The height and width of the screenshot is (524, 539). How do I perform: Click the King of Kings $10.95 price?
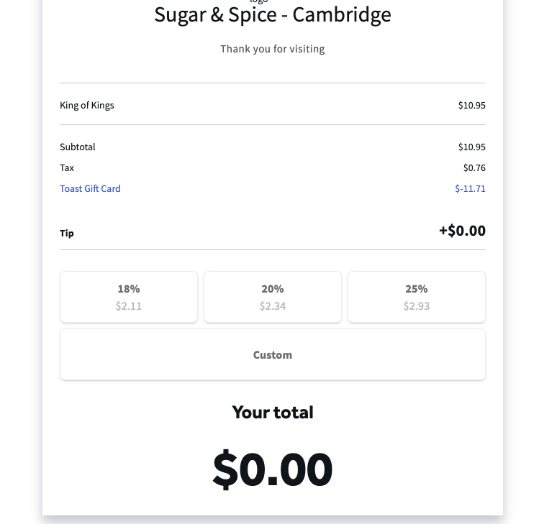tap(471, 105)
